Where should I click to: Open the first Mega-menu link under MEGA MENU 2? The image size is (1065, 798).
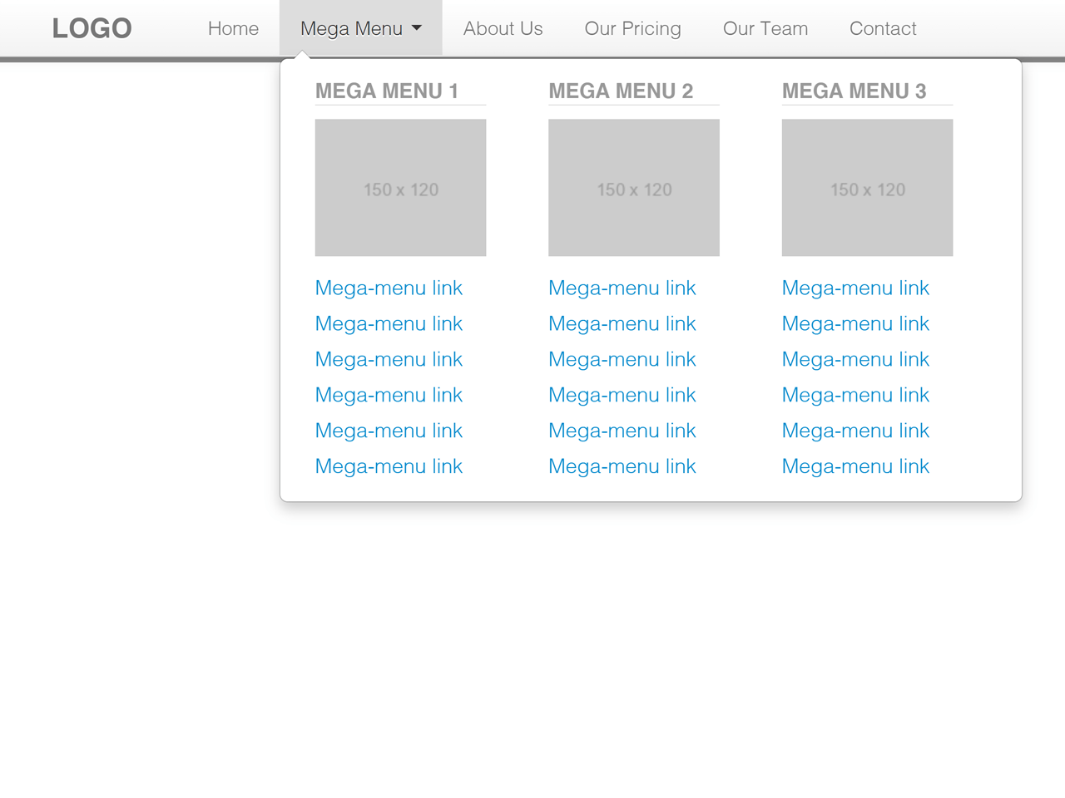click(622, 288)
